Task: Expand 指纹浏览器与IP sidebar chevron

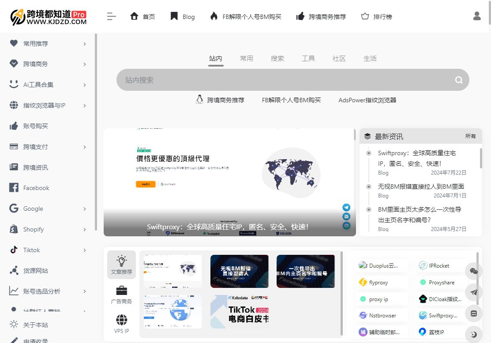Action: 85,105
